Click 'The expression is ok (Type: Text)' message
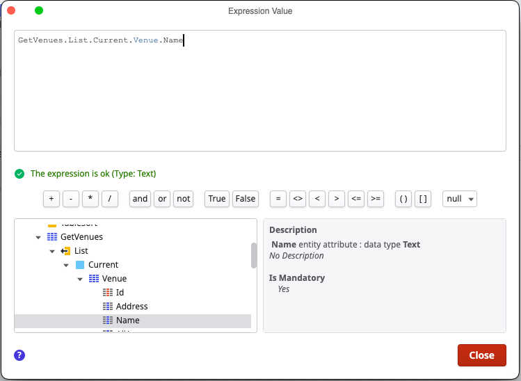 coord(93,174)
